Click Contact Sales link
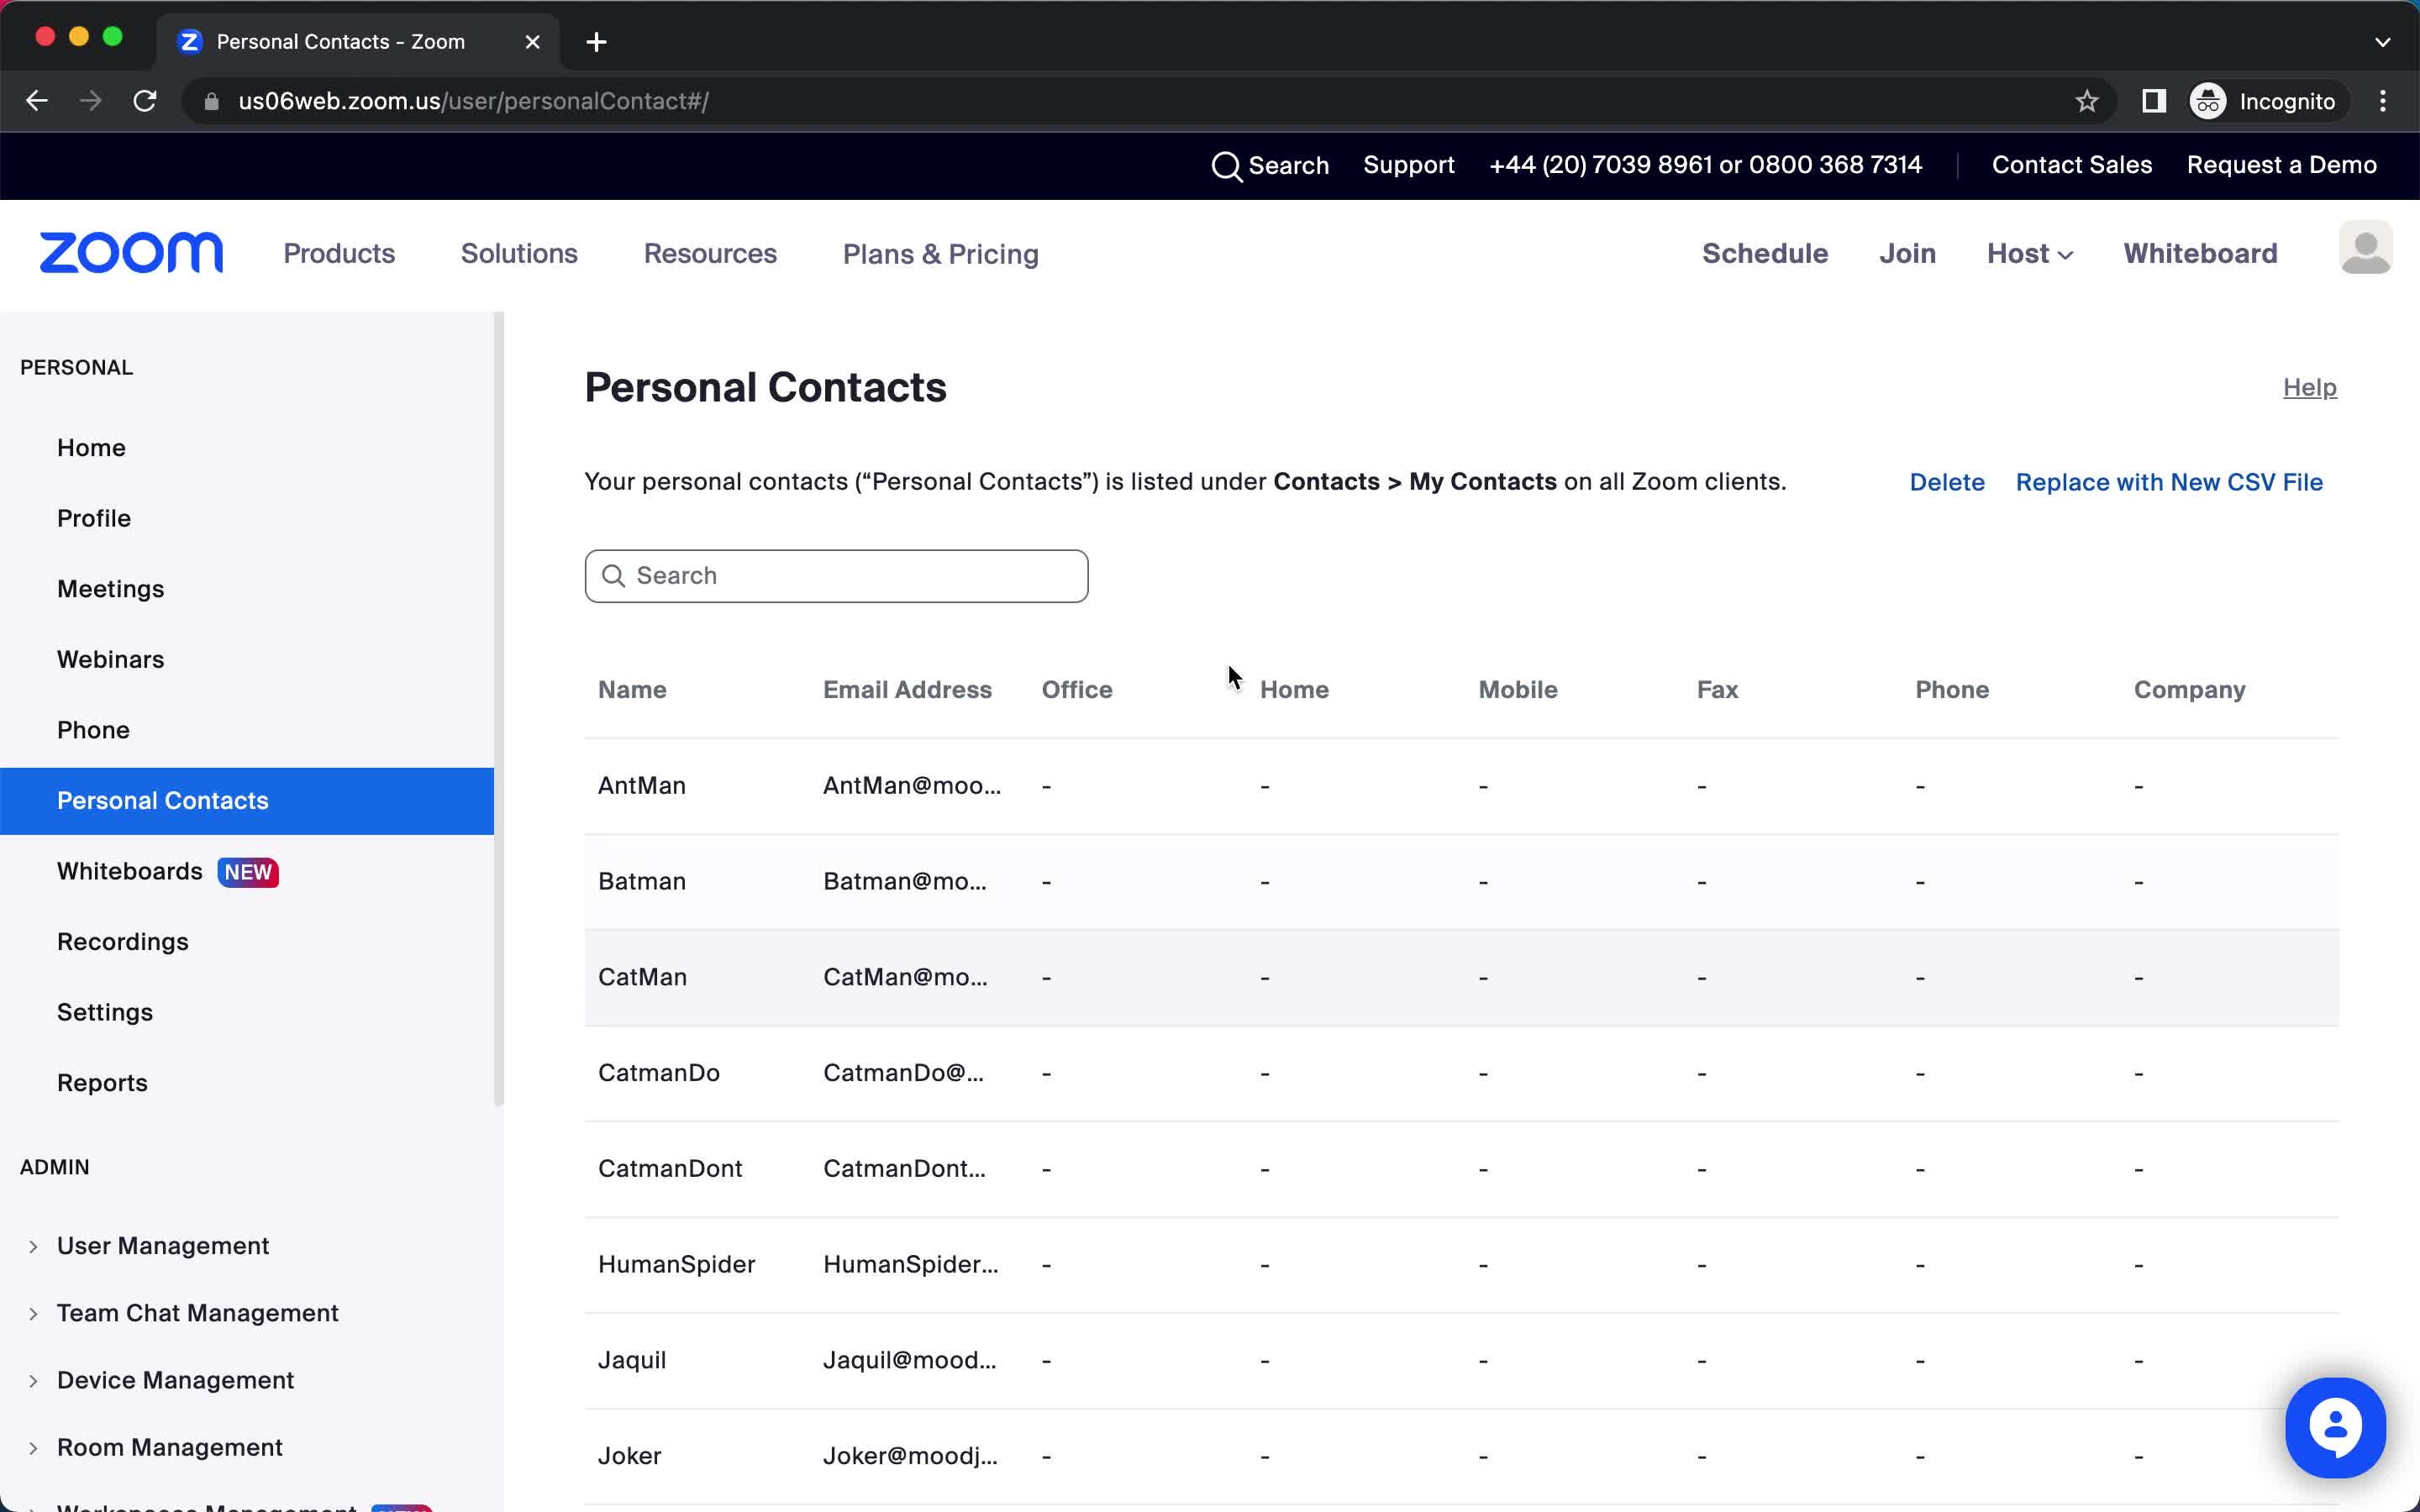2420x1512 pixels. [x=2071, y=165]
